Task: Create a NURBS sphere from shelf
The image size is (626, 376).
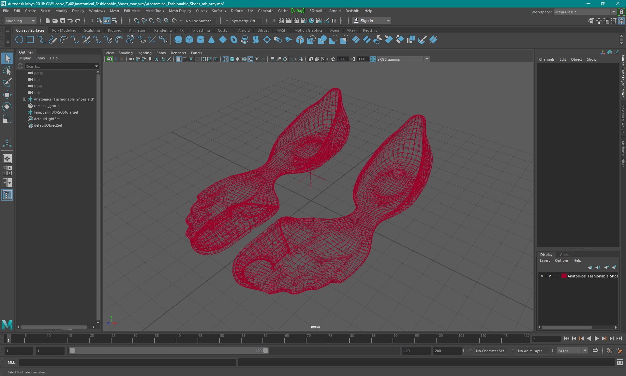Action: coord(178,40)
